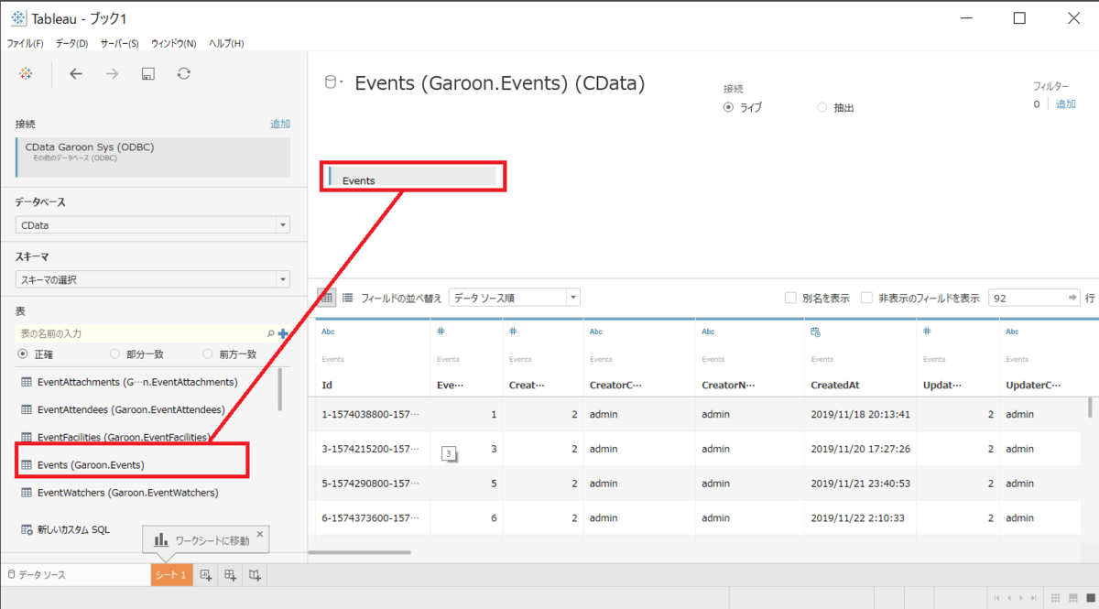Switch to the シート 1 tab
1099x609 pixels.
pos(171,575)
